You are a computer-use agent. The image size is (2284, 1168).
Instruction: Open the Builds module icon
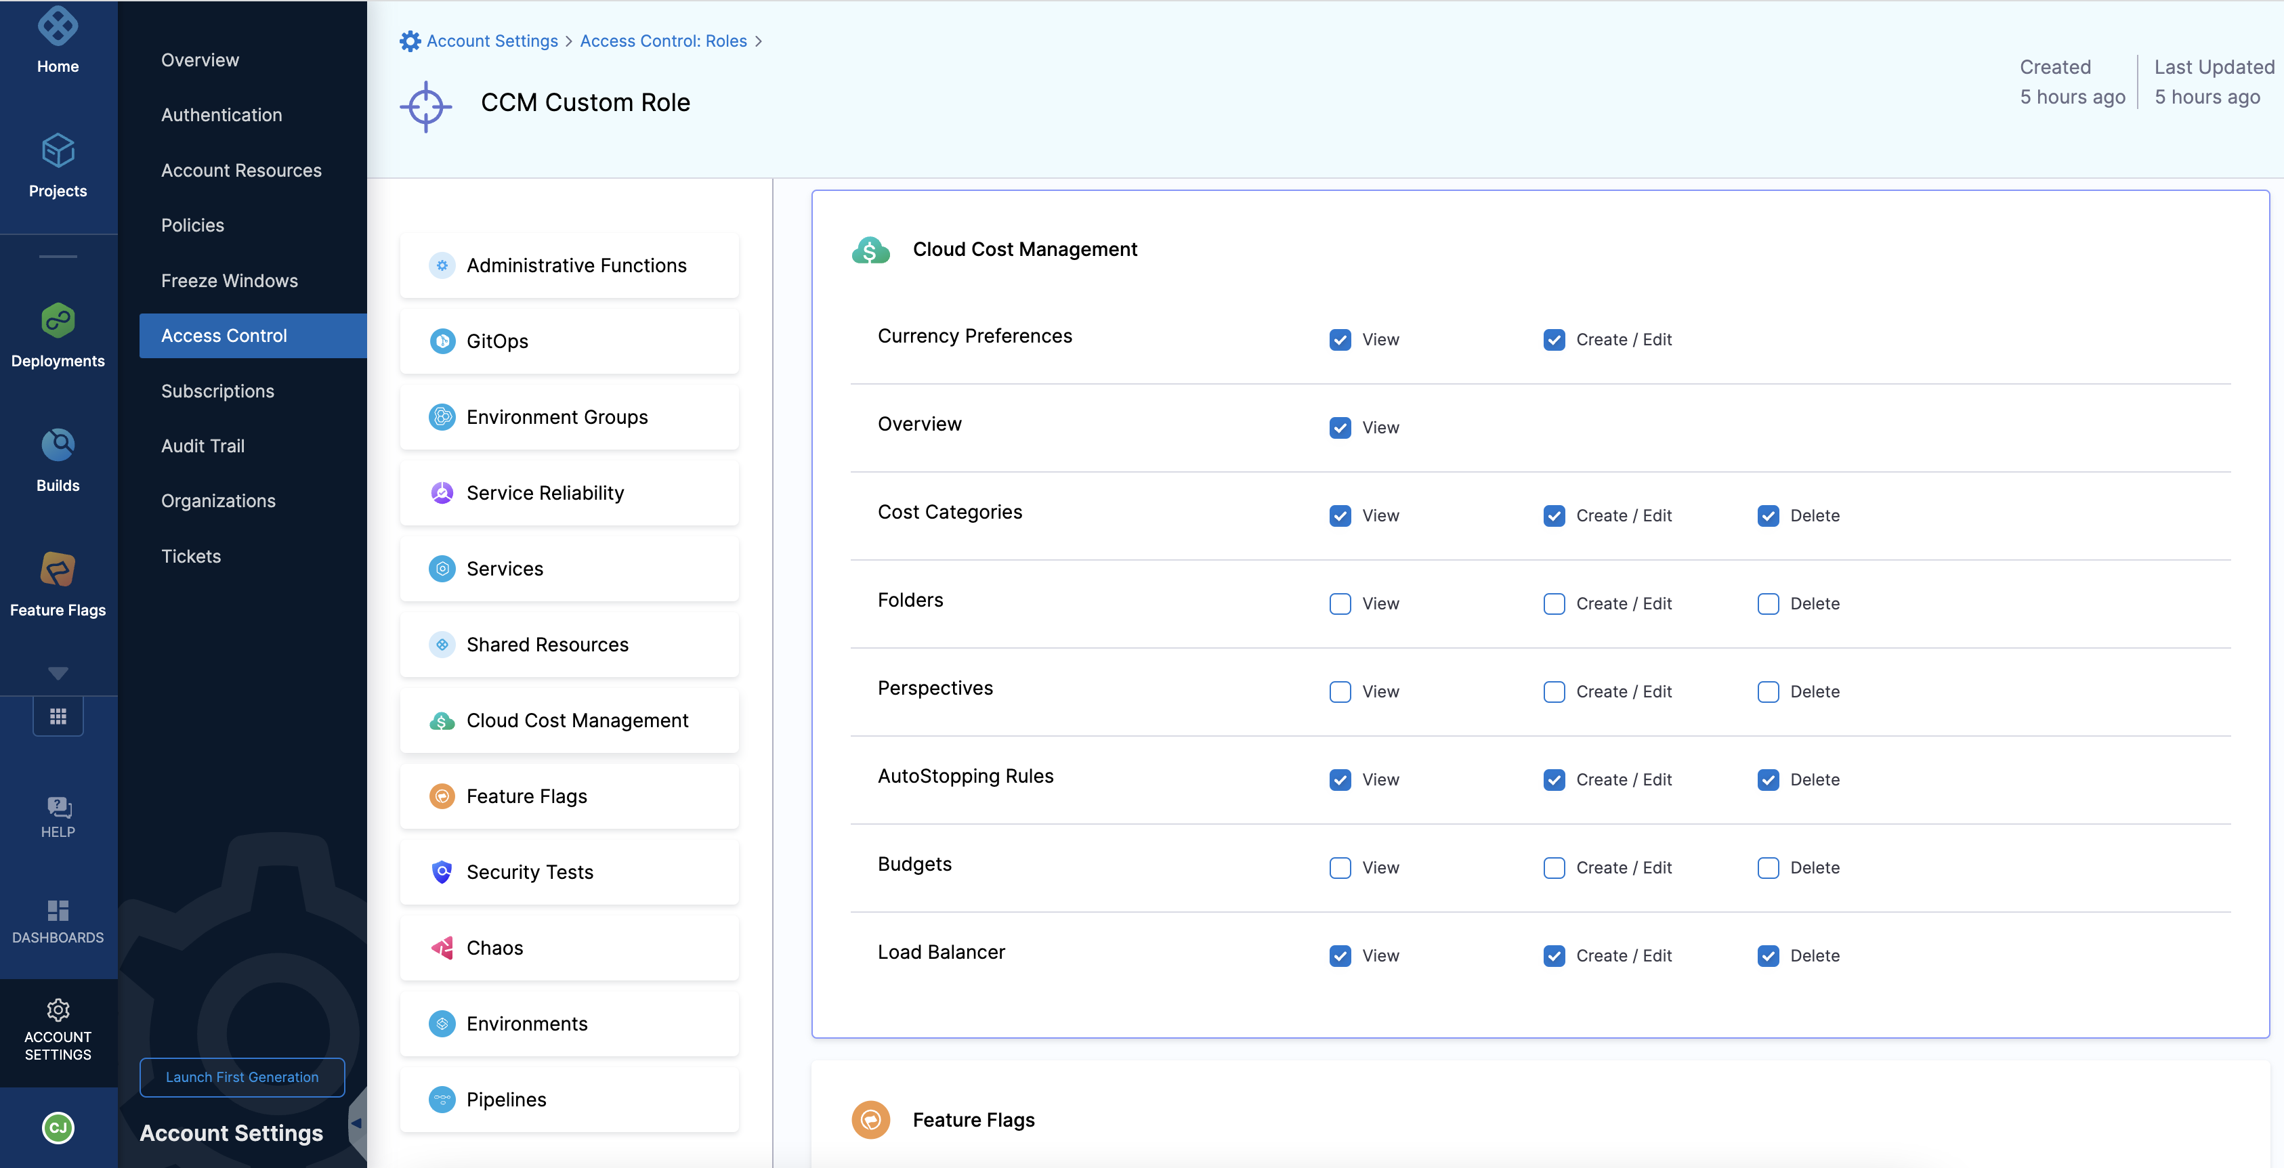[58, 446]
